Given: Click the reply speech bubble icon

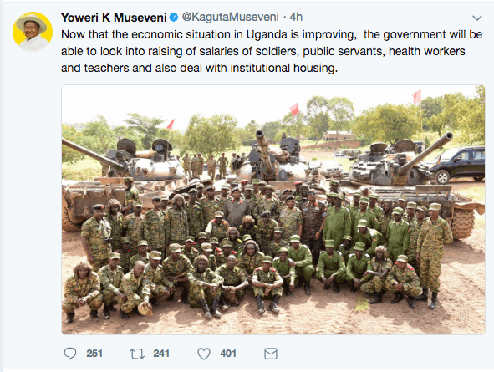Looking at the screenshot, I should point(70,354).
